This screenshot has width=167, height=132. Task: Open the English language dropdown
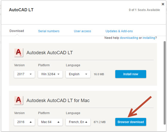click(x=78, y=74)
